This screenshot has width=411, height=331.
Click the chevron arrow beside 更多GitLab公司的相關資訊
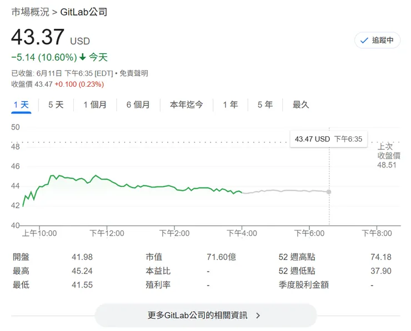[x=258, y=315]
